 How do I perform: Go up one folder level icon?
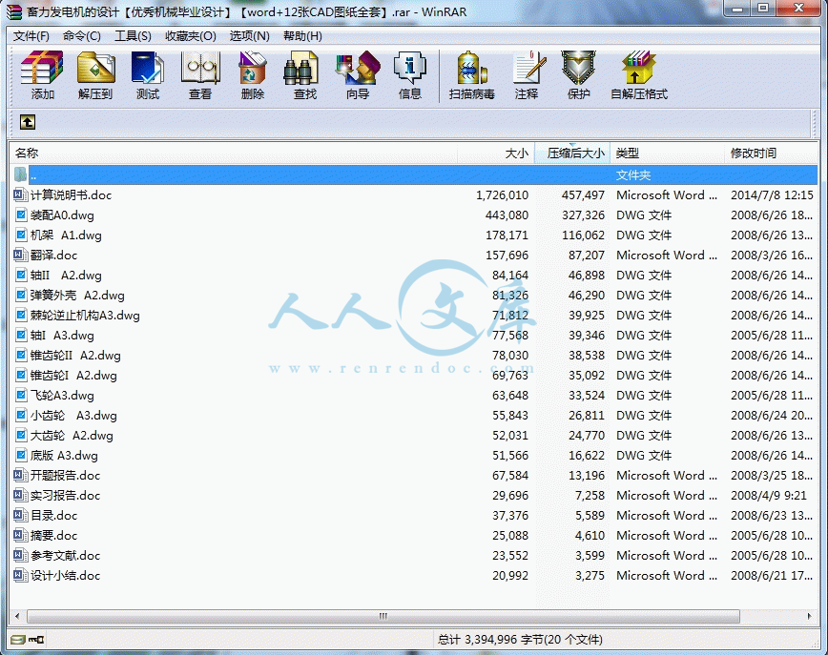(28, 122)
